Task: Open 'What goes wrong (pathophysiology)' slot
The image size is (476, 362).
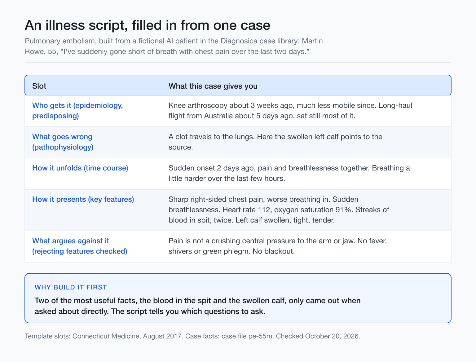Action: point(63,142)
